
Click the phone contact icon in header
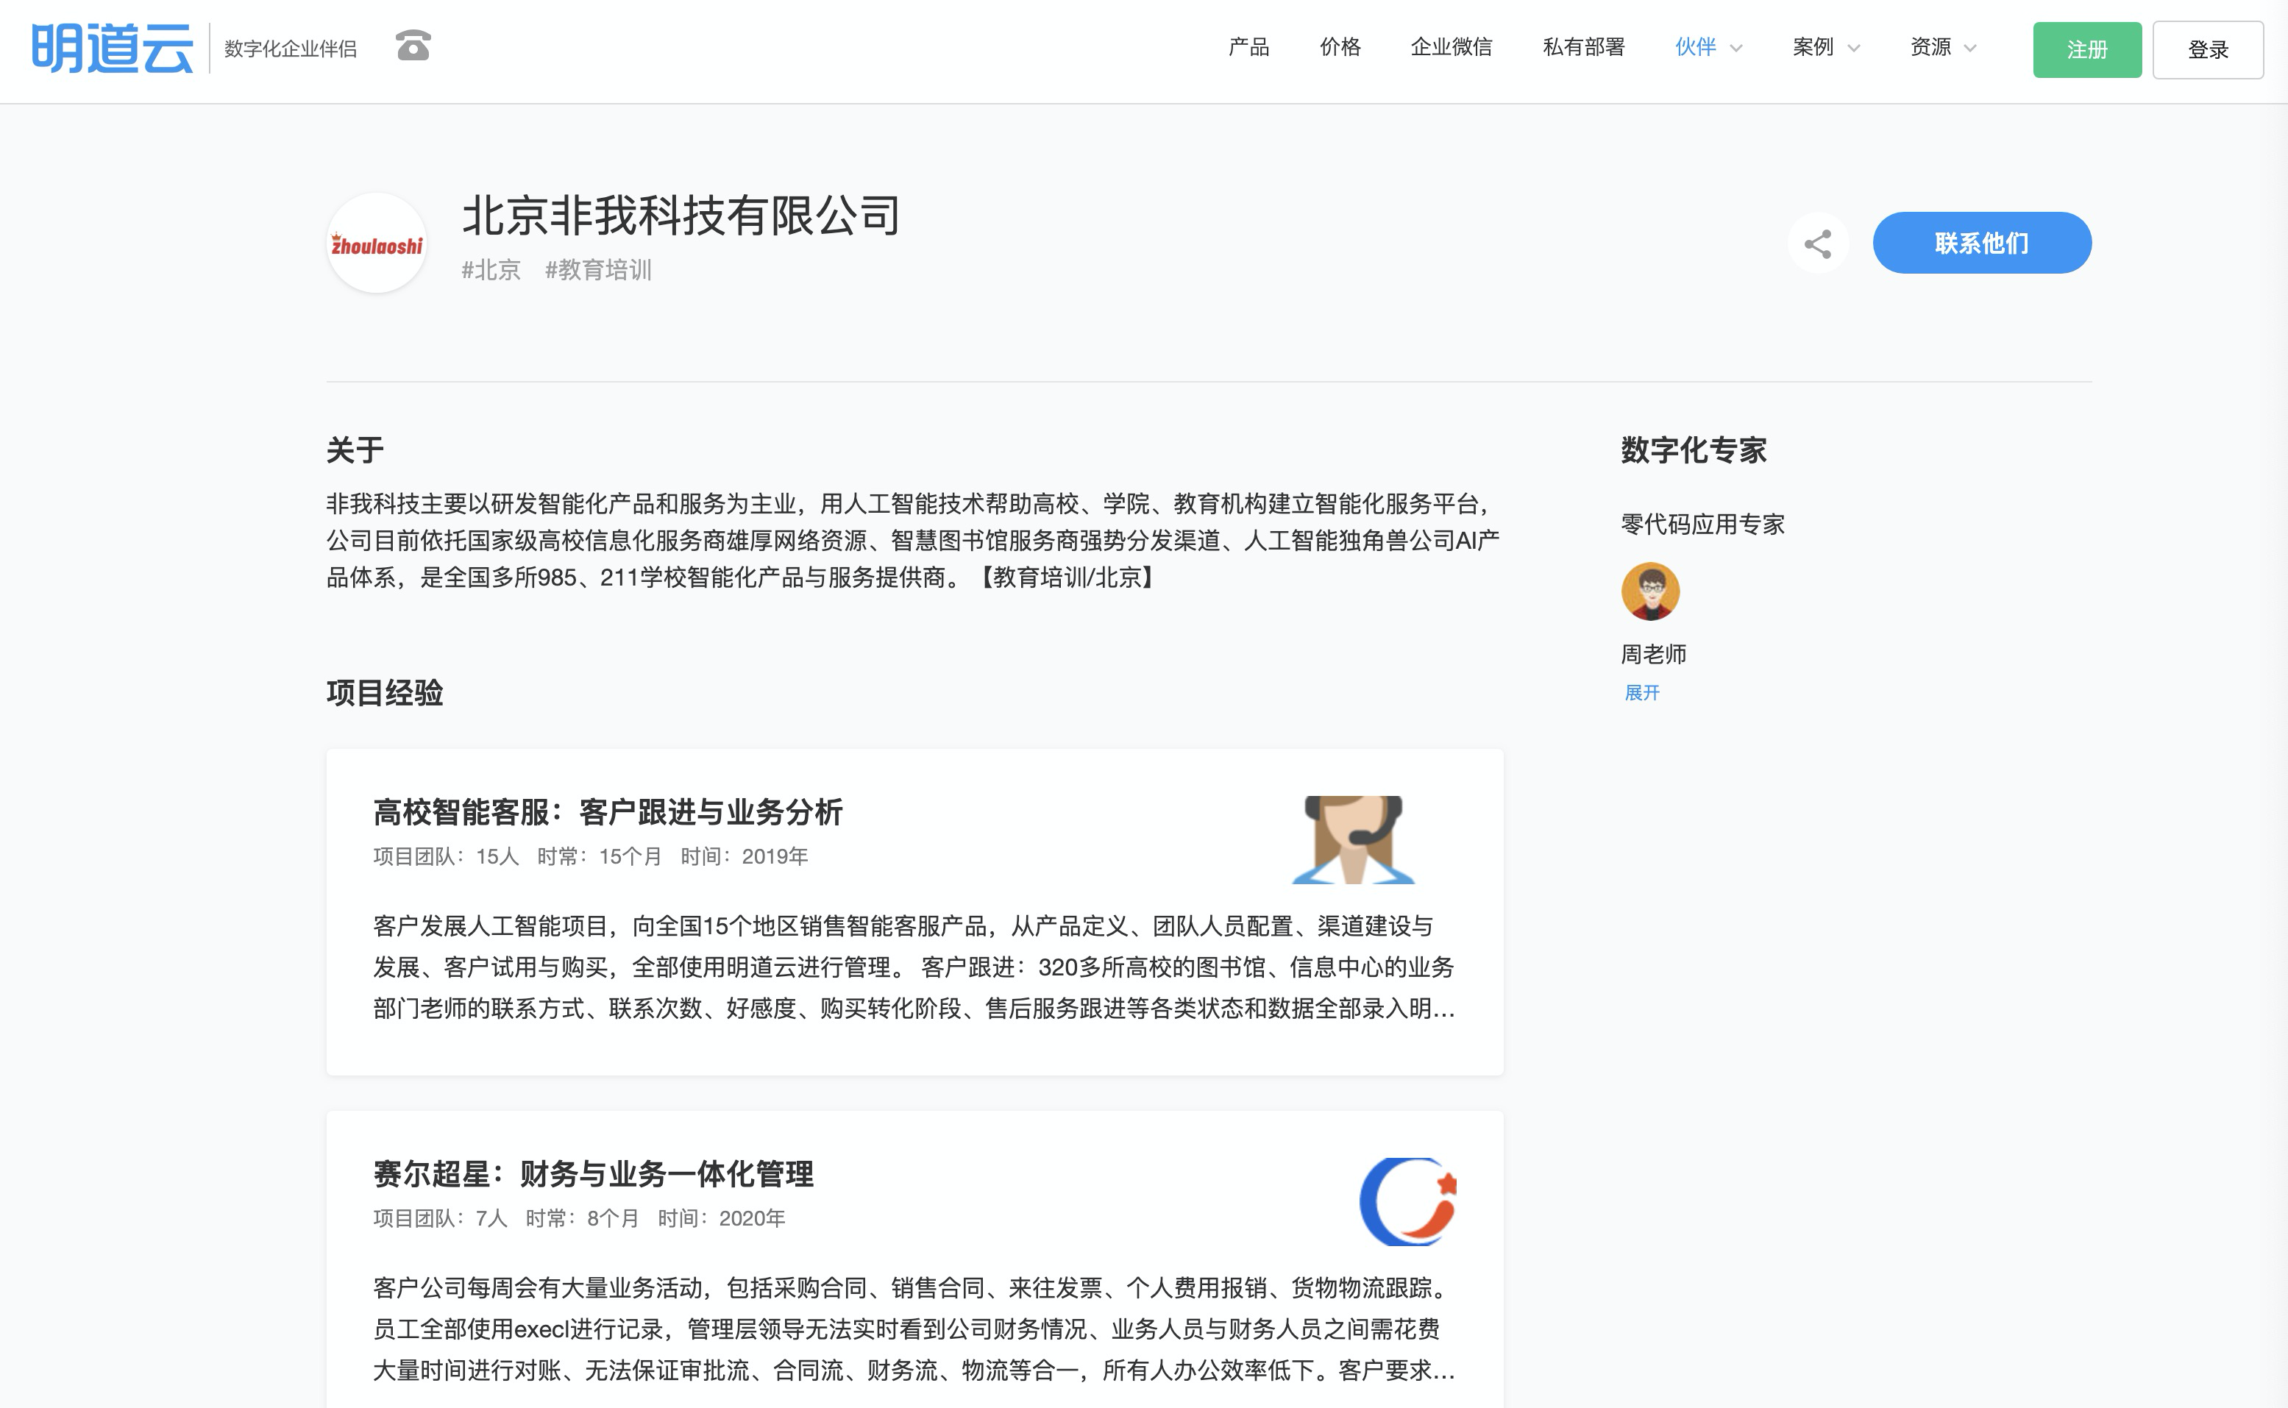tap(413, 46)
